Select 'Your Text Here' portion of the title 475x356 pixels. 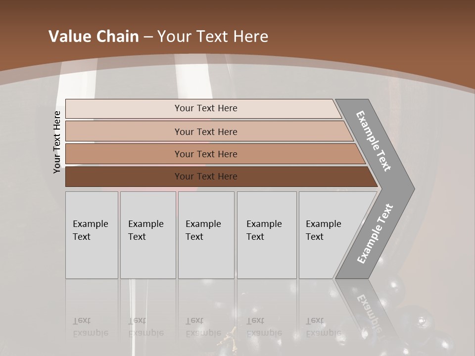point(213,37)
